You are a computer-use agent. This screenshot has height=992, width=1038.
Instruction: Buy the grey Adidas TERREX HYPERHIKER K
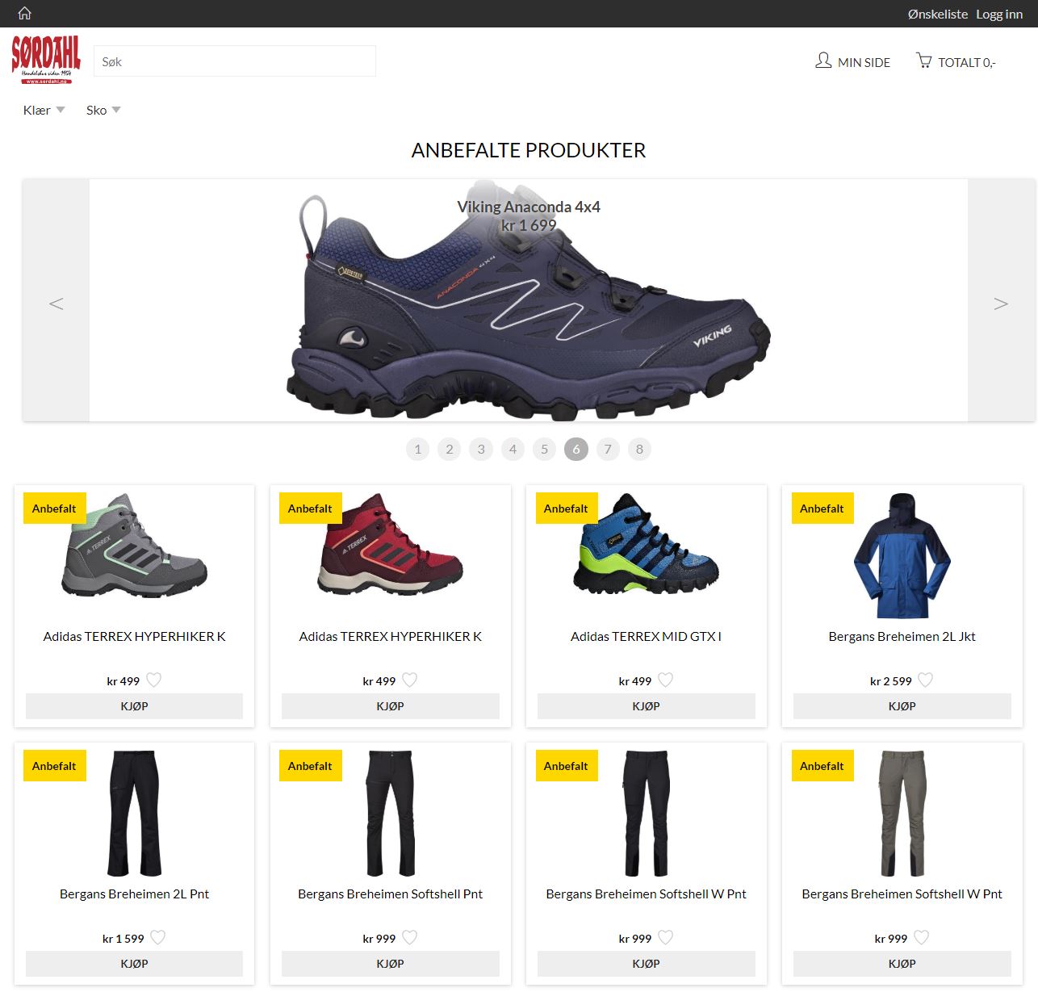pos(134,706)
